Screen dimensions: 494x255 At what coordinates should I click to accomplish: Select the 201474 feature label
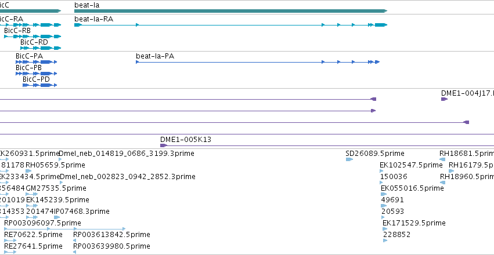point(40,212)
